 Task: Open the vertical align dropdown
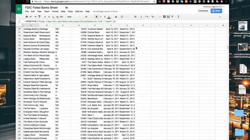141,17
